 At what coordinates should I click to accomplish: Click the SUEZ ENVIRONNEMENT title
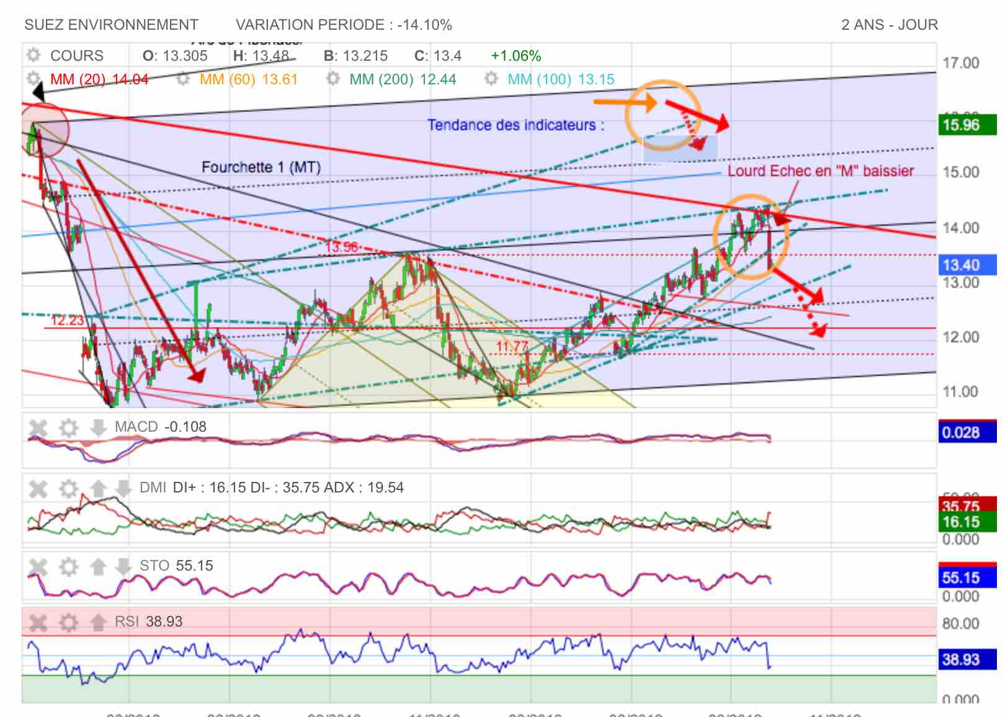(111, 25)
